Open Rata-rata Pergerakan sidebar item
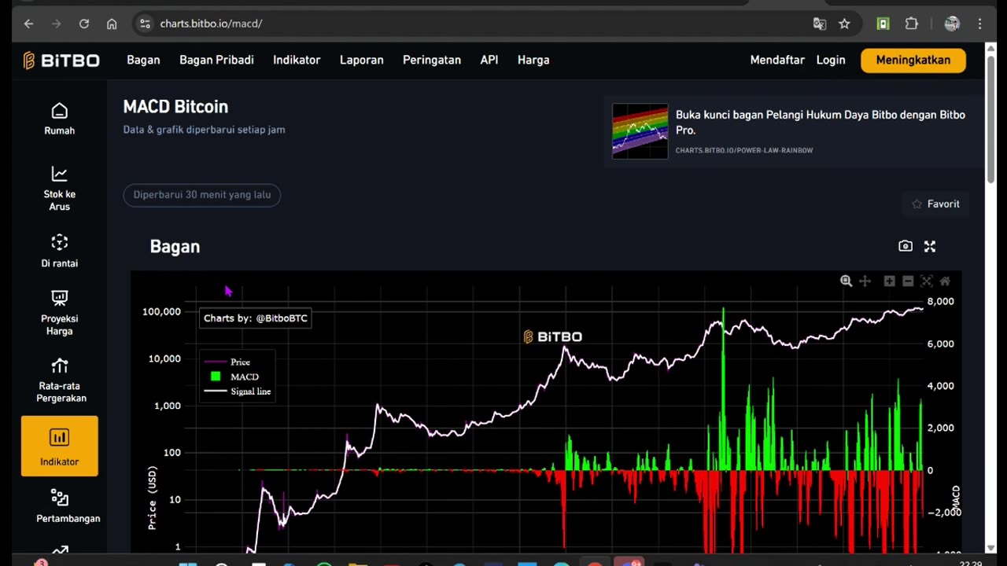Screen dimensions: 1007x566 (x=60, y=380)
